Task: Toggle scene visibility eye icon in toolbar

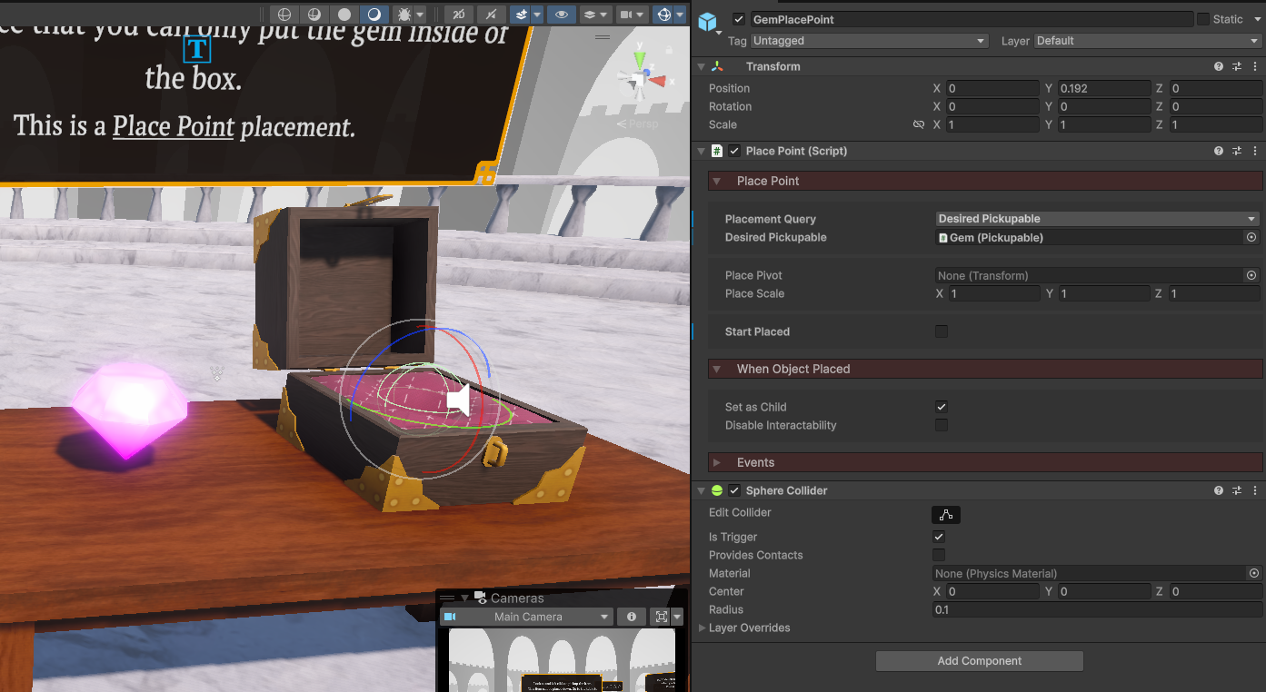Action: (562, 15)
